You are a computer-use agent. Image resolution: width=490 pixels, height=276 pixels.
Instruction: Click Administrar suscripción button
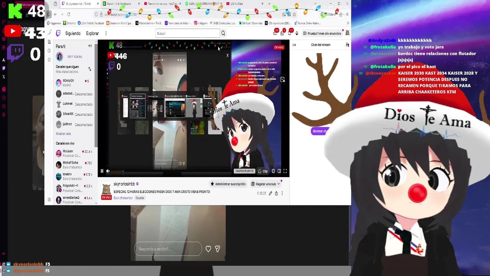pyautogui.click(x=228, y=184)
